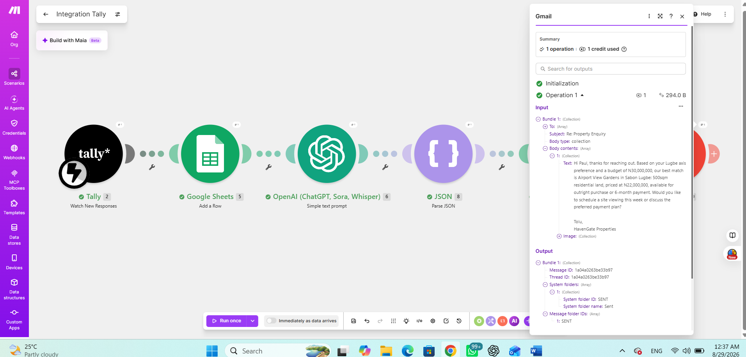Click Build with Maia button
Image resolution: width=746 pixels, height=357 pixels.
72,40
